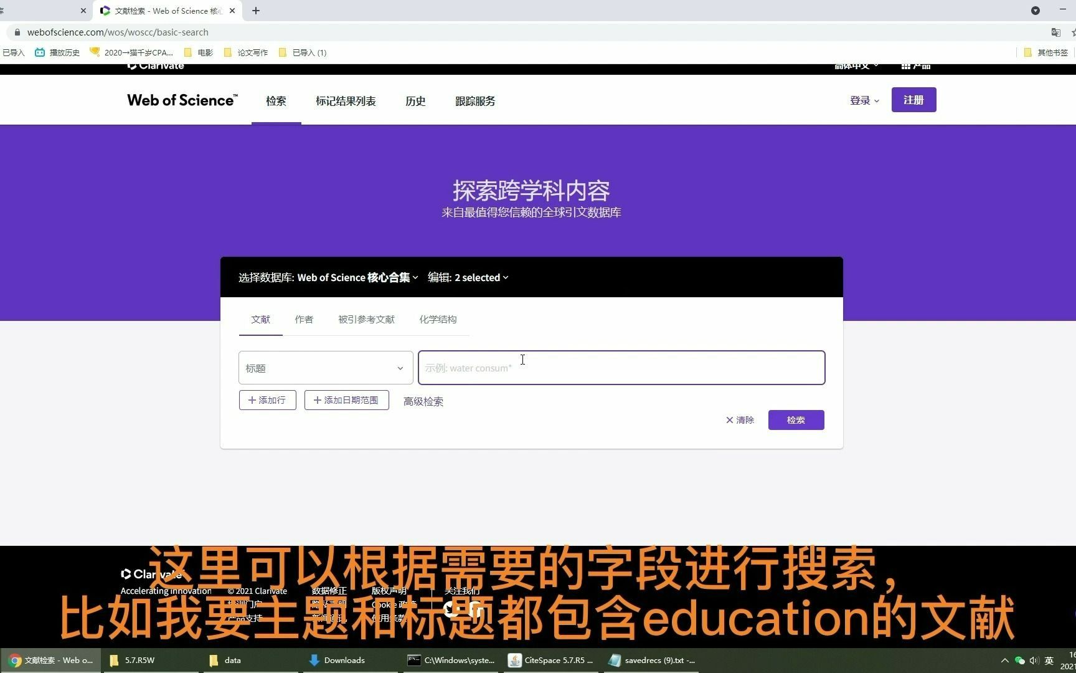The width and height of the screenshot is (1076, 673).
Task: Open savedrecs (9).txt taskbar item
Action: click(x=651, y=660)
